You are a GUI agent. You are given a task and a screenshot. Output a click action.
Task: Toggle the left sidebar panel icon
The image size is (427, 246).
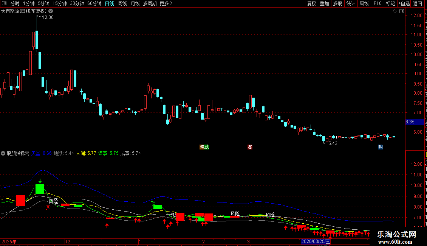[x=4, y=3]
